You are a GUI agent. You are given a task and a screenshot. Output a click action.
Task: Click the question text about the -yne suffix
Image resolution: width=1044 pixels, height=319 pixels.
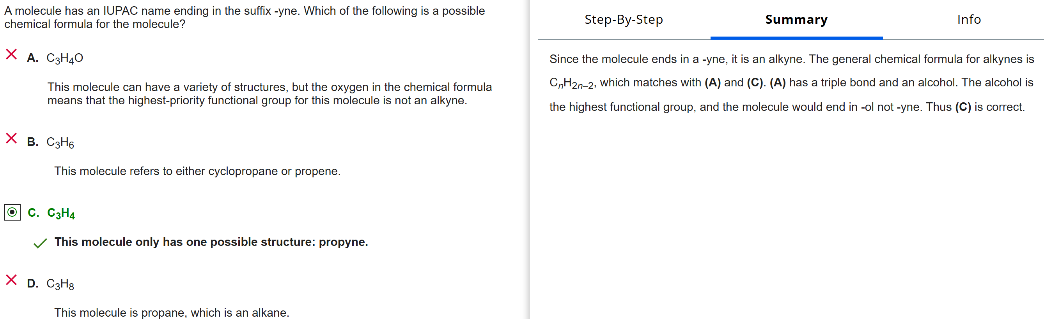pos(245,18)
